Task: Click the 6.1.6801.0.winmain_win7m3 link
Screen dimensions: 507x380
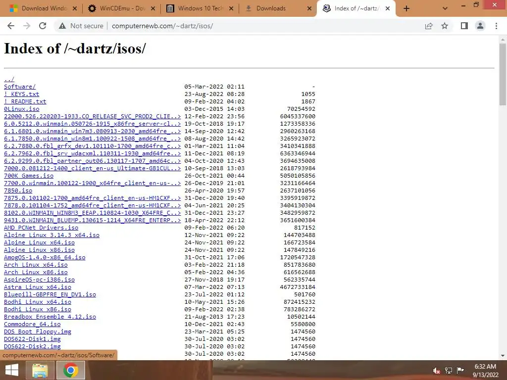Action: point(93,131)
